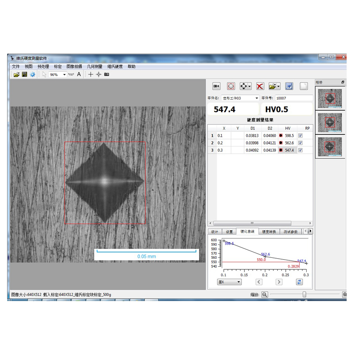Open the 几何测量 menu
The image size is (355, 355).
click(x=95, y=66)
